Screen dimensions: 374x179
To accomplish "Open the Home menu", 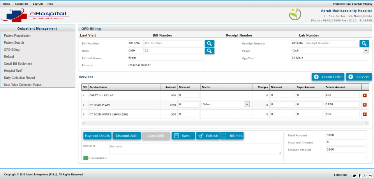I will pos(7,4).
